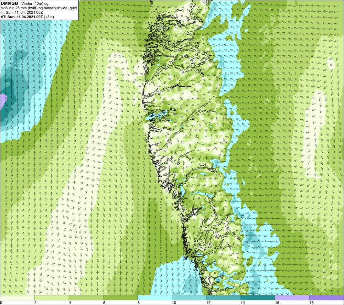Click the legend scale label '18'

pos(311,303)
